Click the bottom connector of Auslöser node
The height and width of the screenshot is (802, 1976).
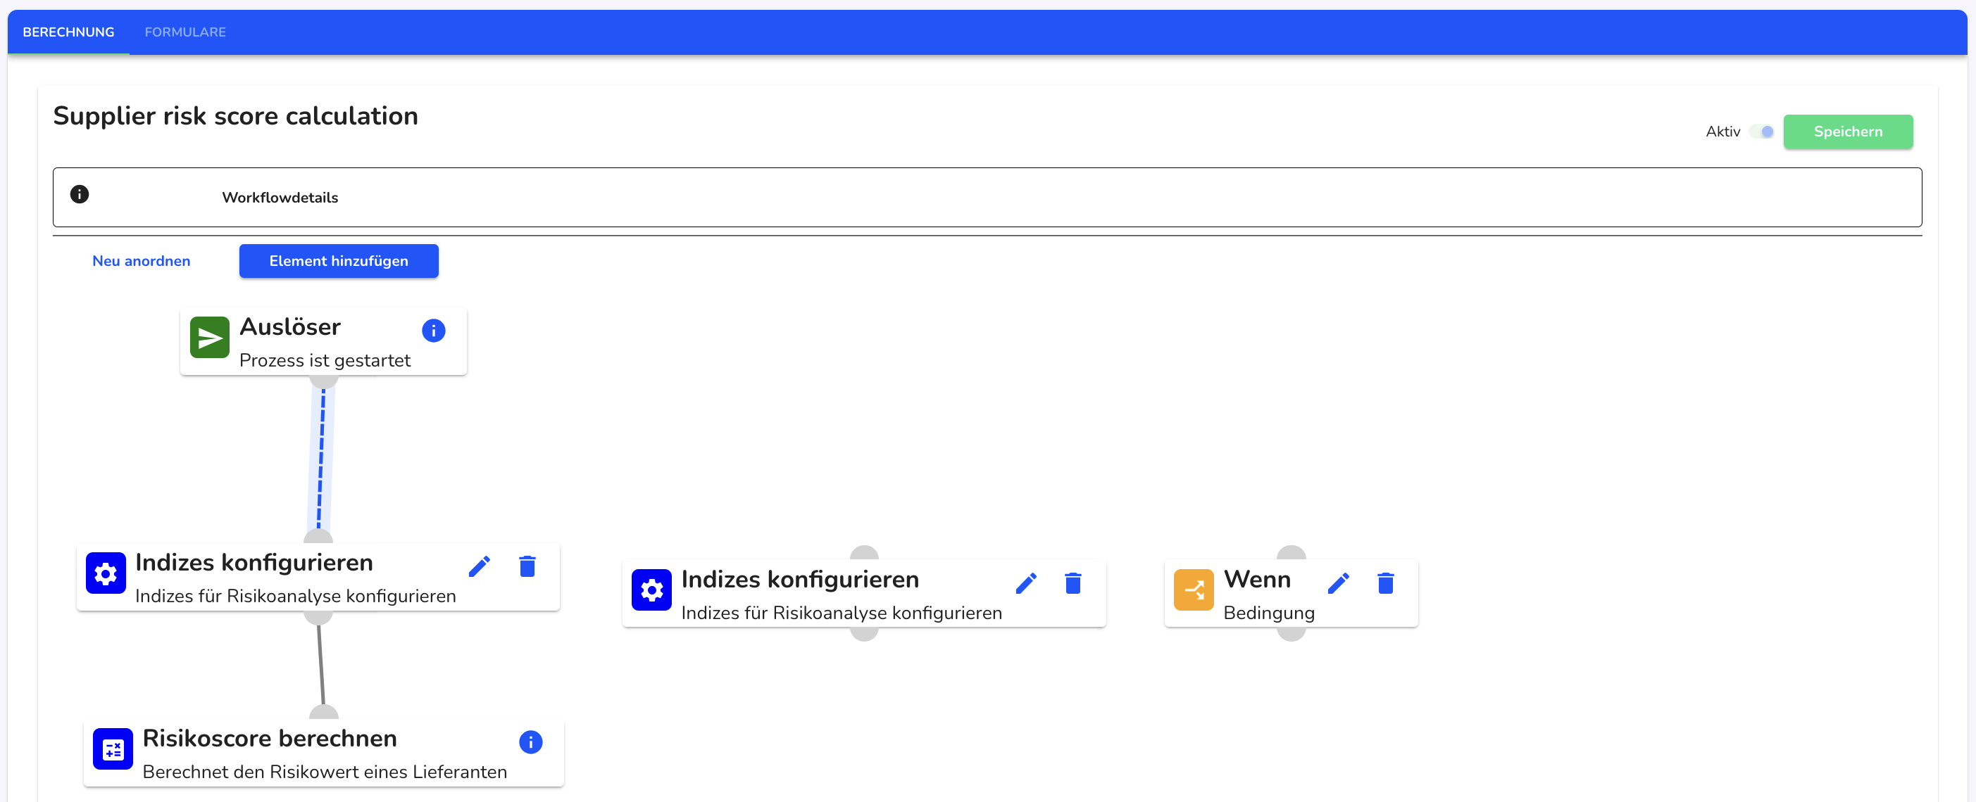tap(324, 381)
